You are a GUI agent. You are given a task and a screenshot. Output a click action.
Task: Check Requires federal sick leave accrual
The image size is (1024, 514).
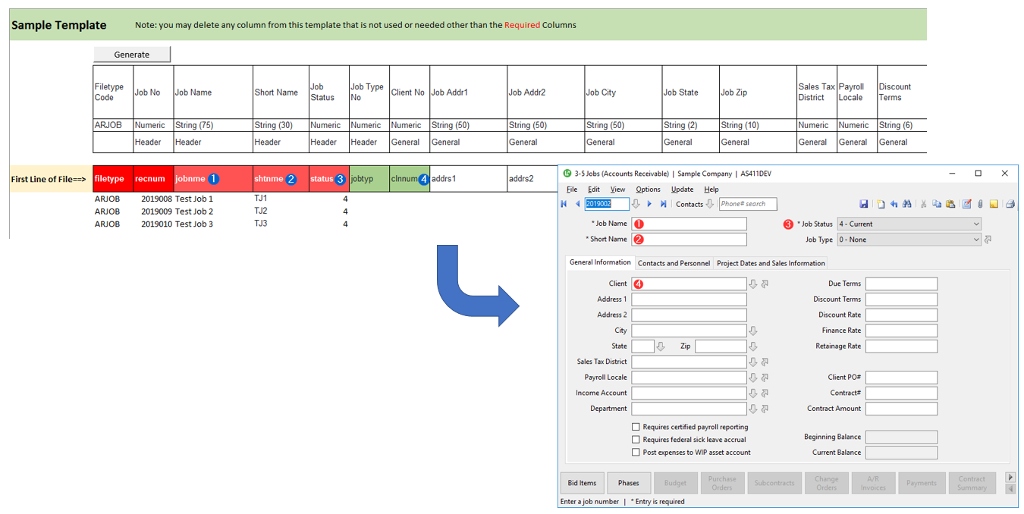point(636,440)
